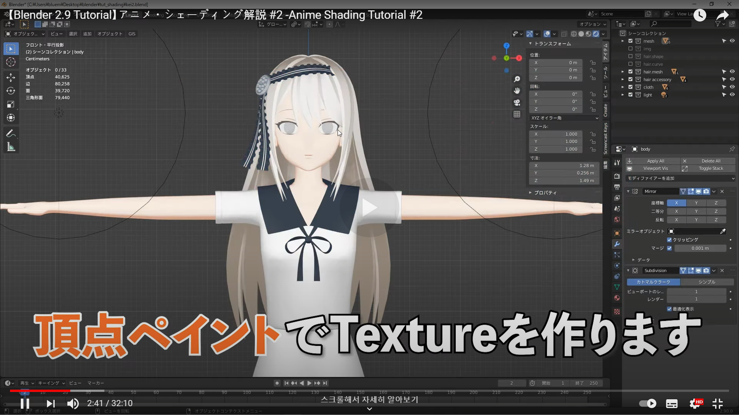
Task: Click the シンプル subdivision type button
Action: (x=707, y=282)
